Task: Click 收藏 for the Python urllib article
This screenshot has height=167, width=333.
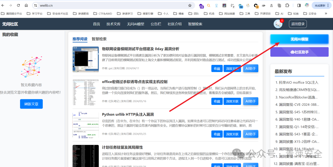Action: click(x=217, y=134)
